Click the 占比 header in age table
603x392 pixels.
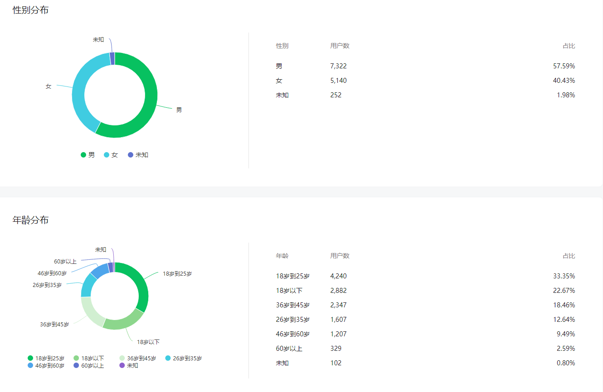coord(569,256)
